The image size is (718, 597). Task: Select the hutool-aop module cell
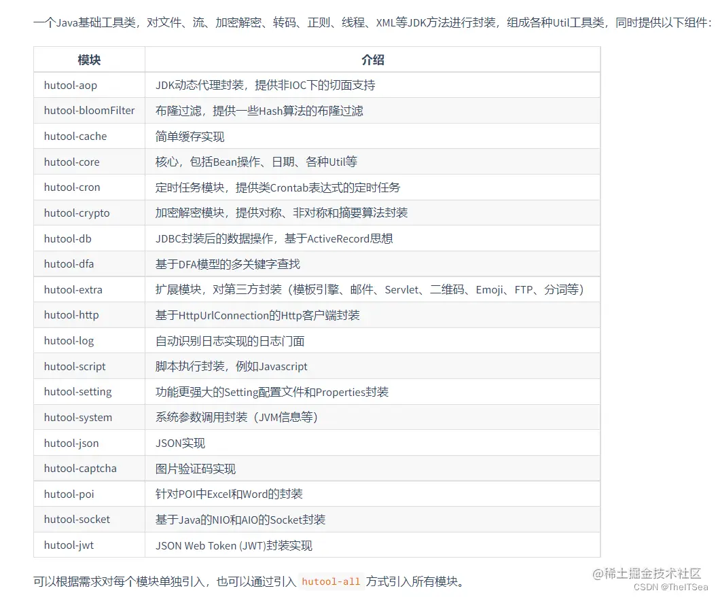tap(69, 85)
